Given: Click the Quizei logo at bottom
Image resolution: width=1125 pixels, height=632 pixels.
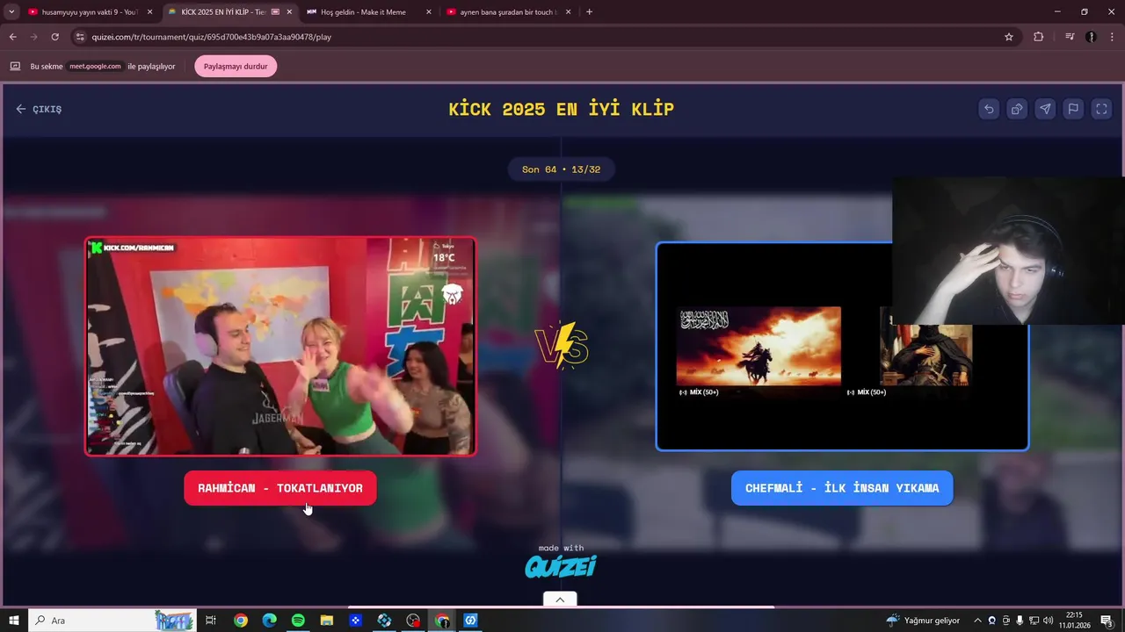Looking at the screenshot, I should click(561, 566).
